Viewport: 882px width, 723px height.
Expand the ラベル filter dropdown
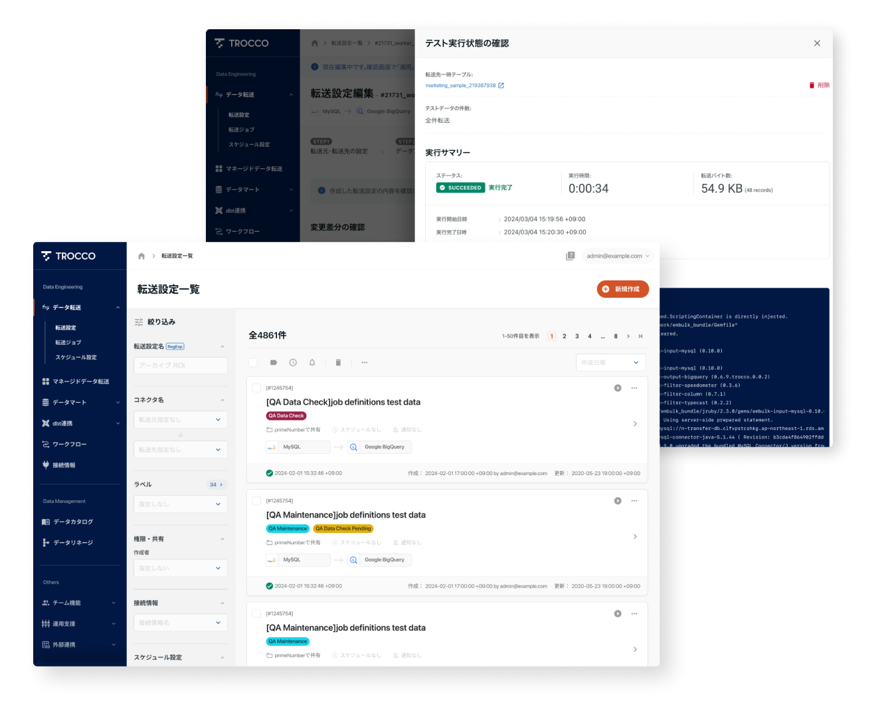pos(181,504)
